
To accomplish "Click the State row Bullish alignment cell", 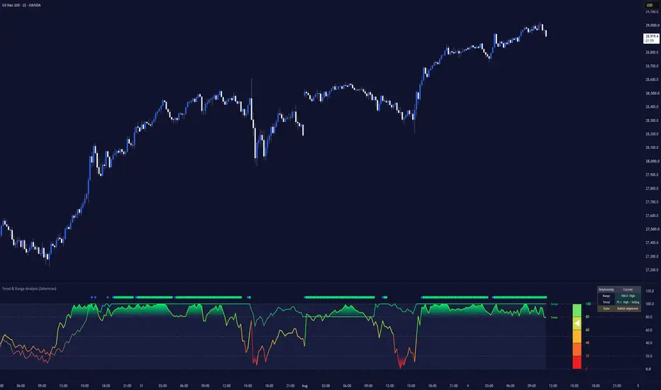I will point(628,308).
